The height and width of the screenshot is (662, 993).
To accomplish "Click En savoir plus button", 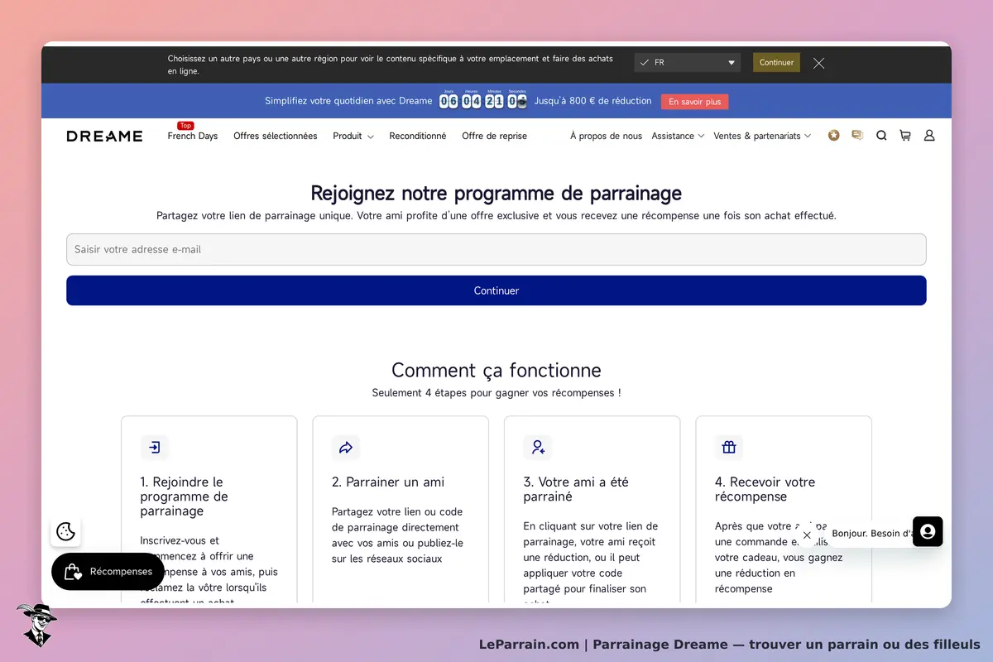I will (x=694, y=102).
